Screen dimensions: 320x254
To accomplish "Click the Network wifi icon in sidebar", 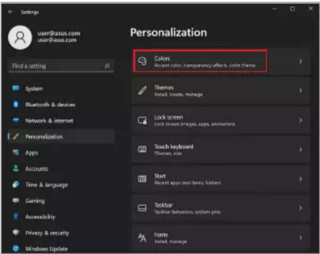I will pyautogui.click(x=16, y=120).
